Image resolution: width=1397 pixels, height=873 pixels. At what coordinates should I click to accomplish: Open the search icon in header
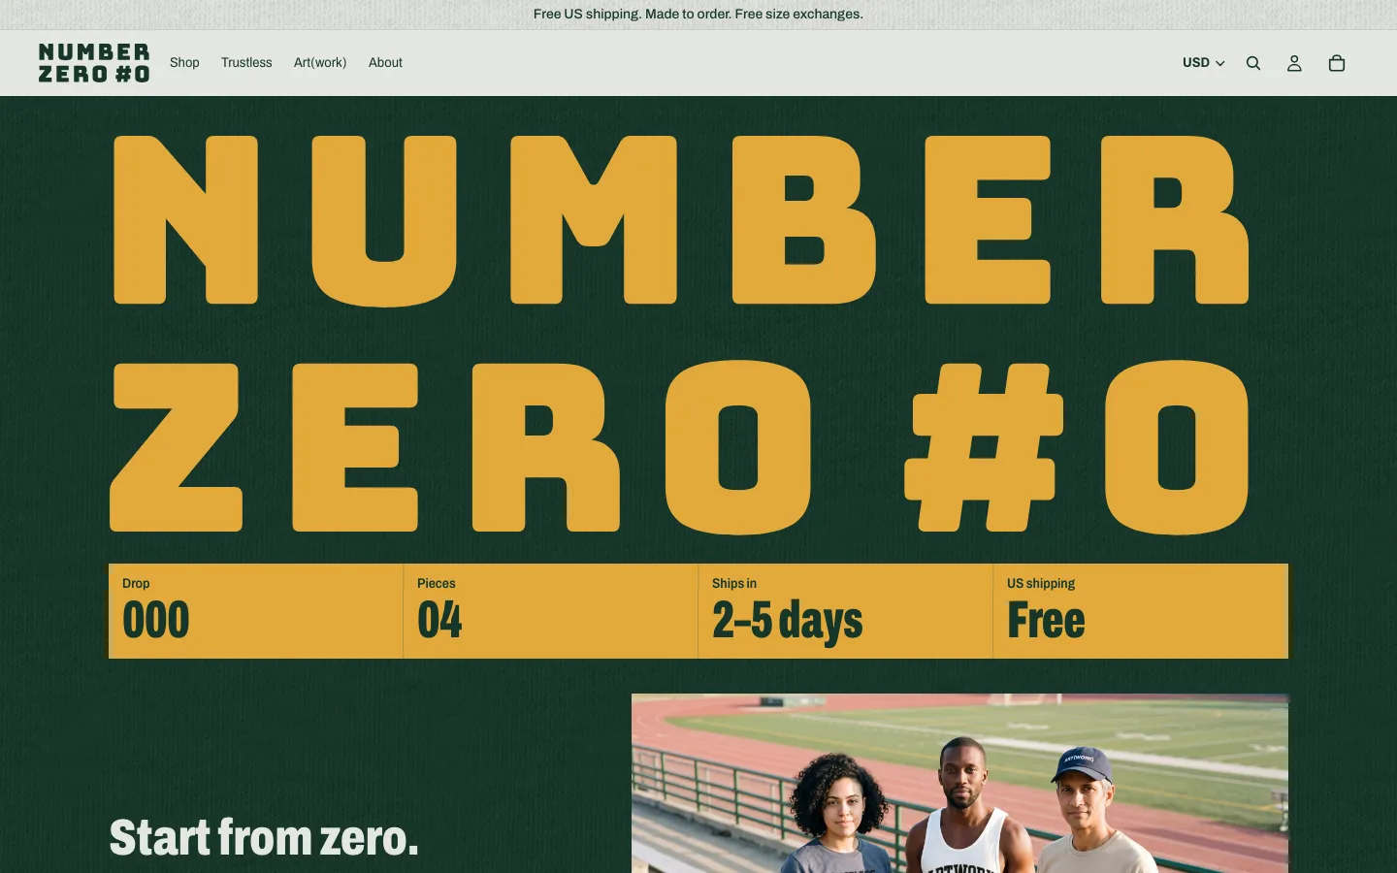pos(1253,63)
